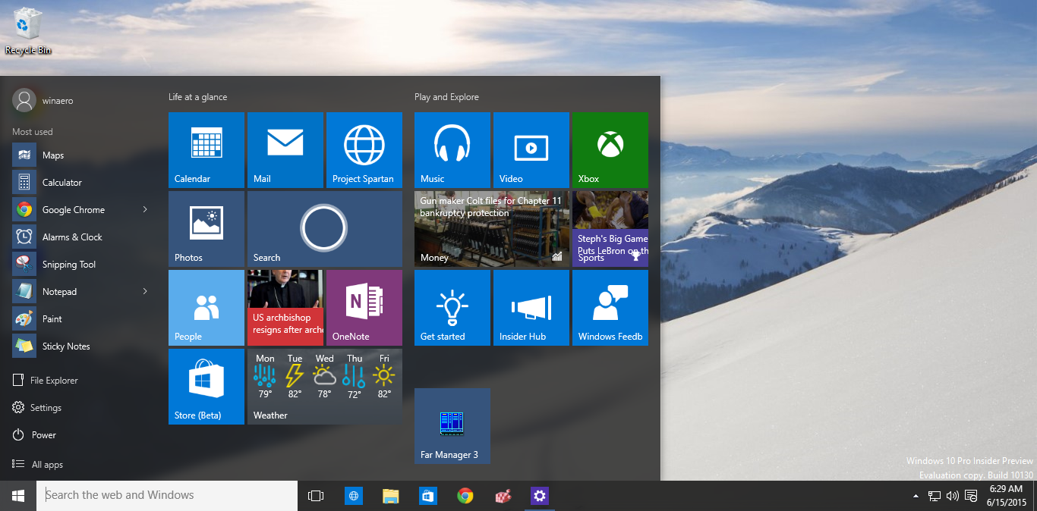Open the Insider Hub tile
This screenshot has height=511, width=1037.
(531, 308)
